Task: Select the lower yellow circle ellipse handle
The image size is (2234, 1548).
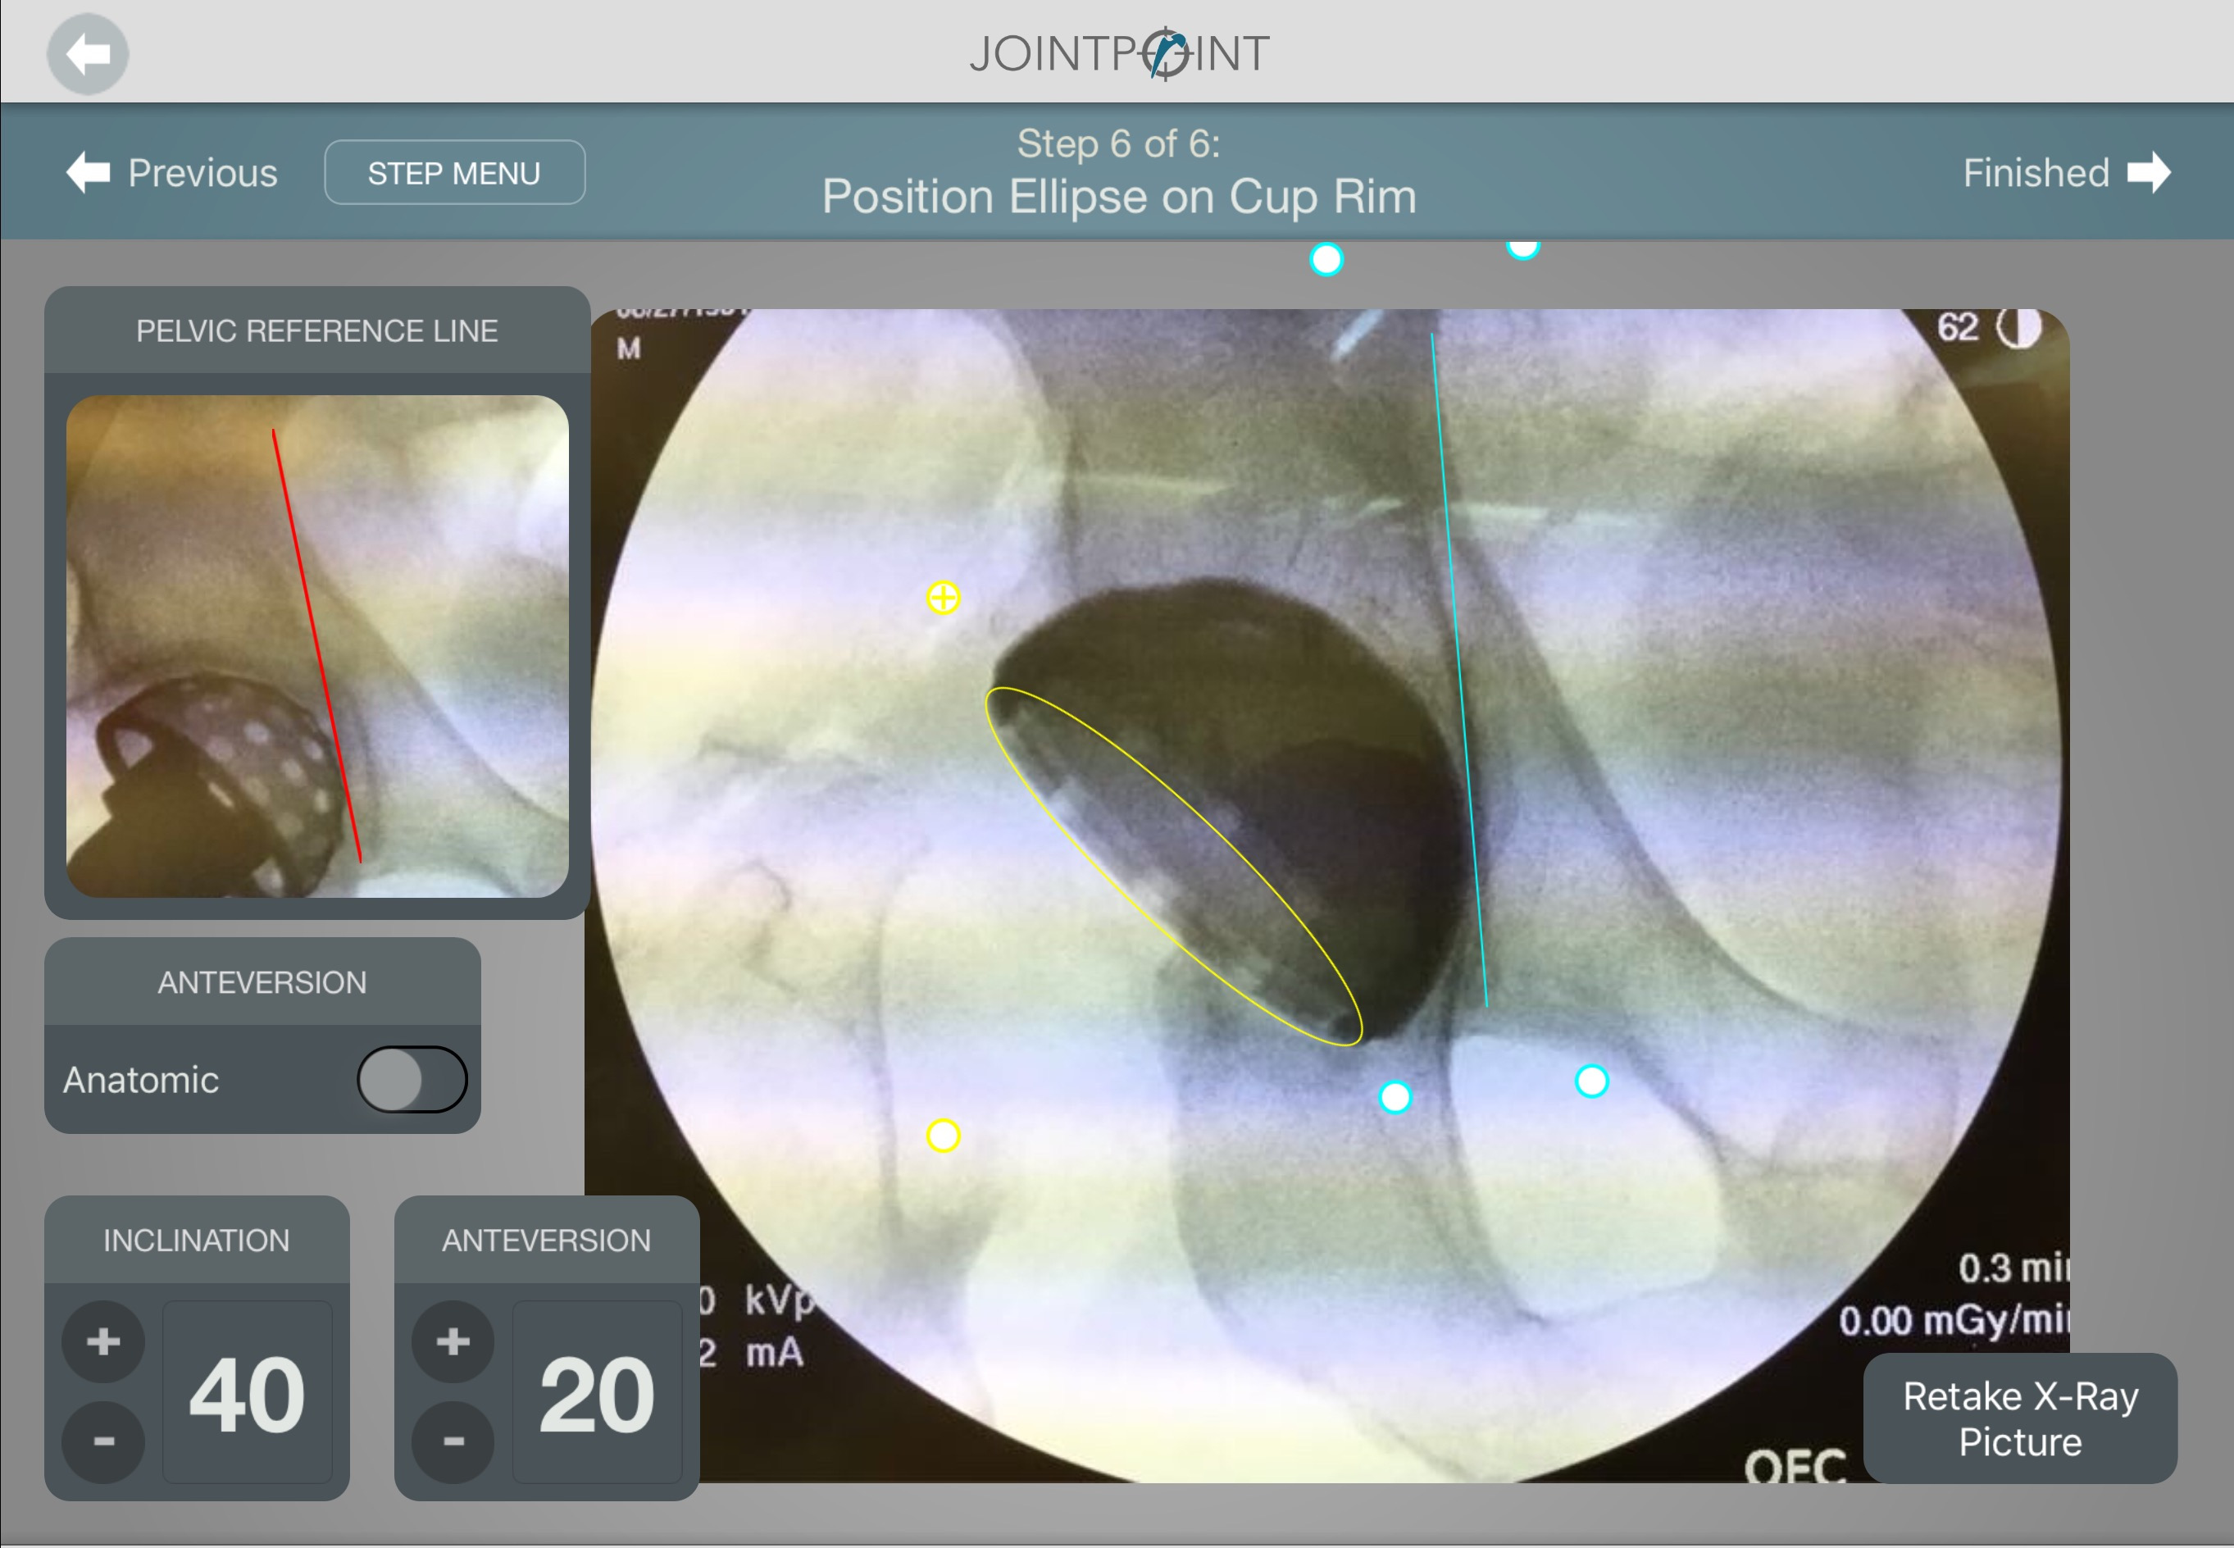Action: pyautogui.click(x=944, y=1135)
